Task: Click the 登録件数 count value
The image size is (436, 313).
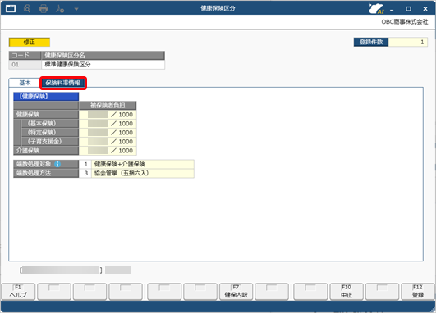Action: click(x=407, y=42)
